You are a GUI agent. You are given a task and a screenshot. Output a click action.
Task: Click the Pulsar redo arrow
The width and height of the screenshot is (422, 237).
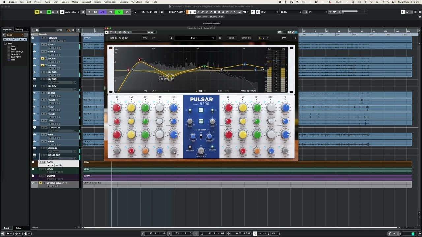click(x=154, y=38)
